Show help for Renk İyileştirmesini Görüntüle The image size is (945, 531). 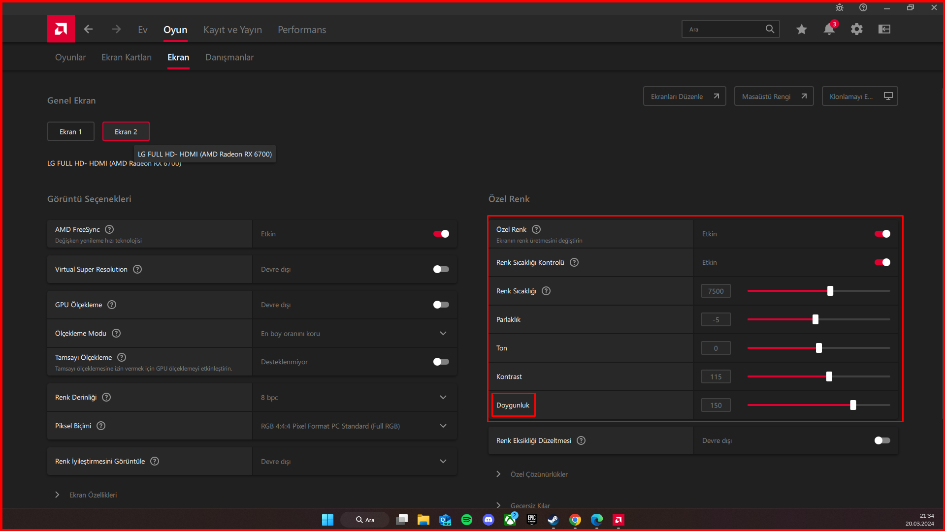click(155, 461)
